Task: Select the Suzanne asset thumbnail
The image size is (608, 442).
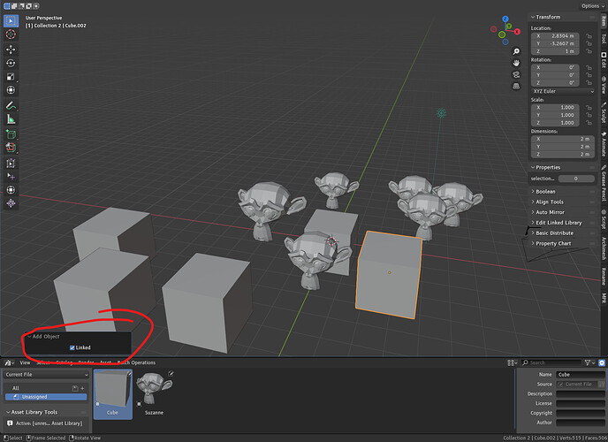Action: tap(155, 394)
